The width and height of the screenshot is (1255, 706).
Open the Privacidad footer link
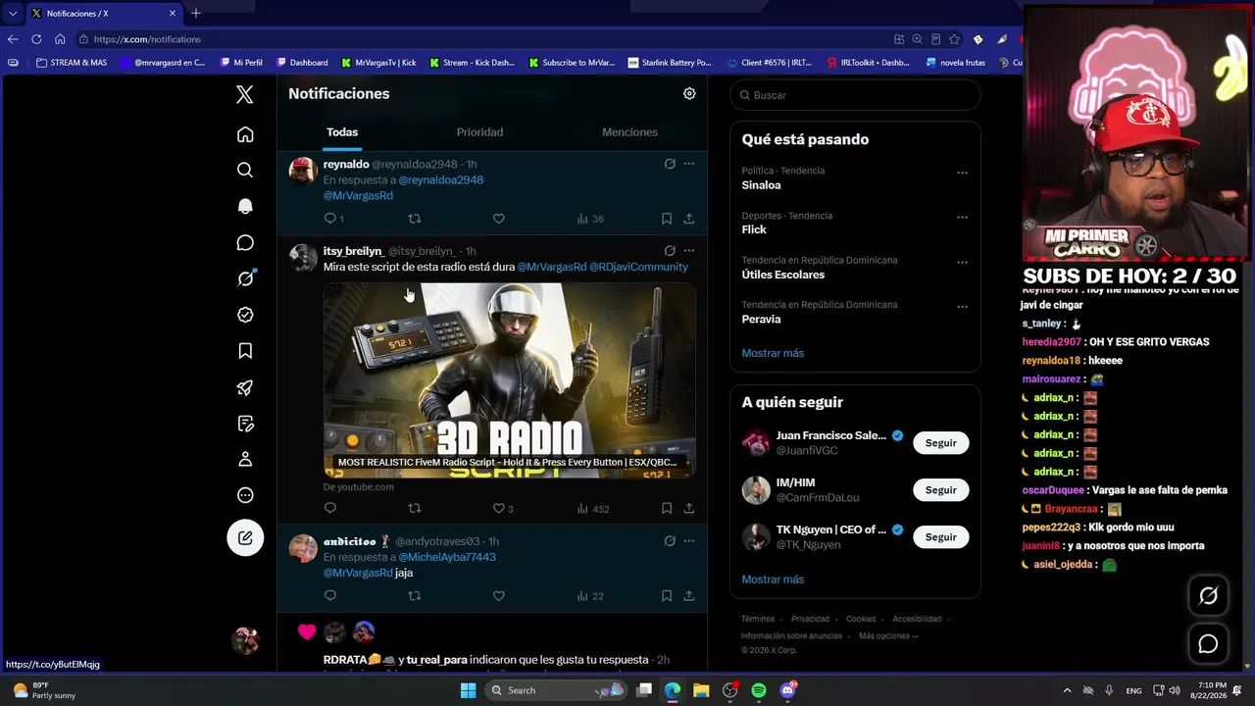[811, 619]
